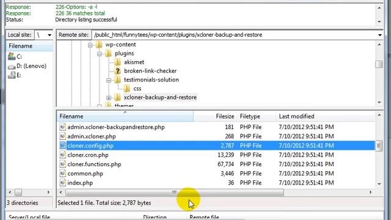Viewport: 391px width, 220px height.
Task: Click the xcloner-backup-and-restore folder icon
Action: coord(117,98)
